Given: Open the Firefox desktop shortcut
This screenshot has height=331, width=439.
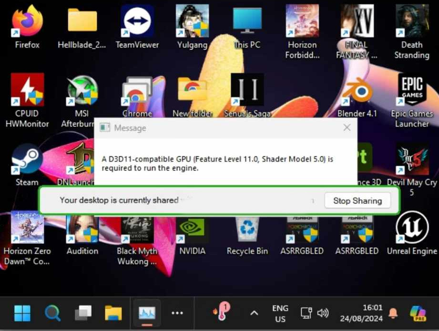Looking at the screenshot, I should pyautogui.click(x=27, y=27).
